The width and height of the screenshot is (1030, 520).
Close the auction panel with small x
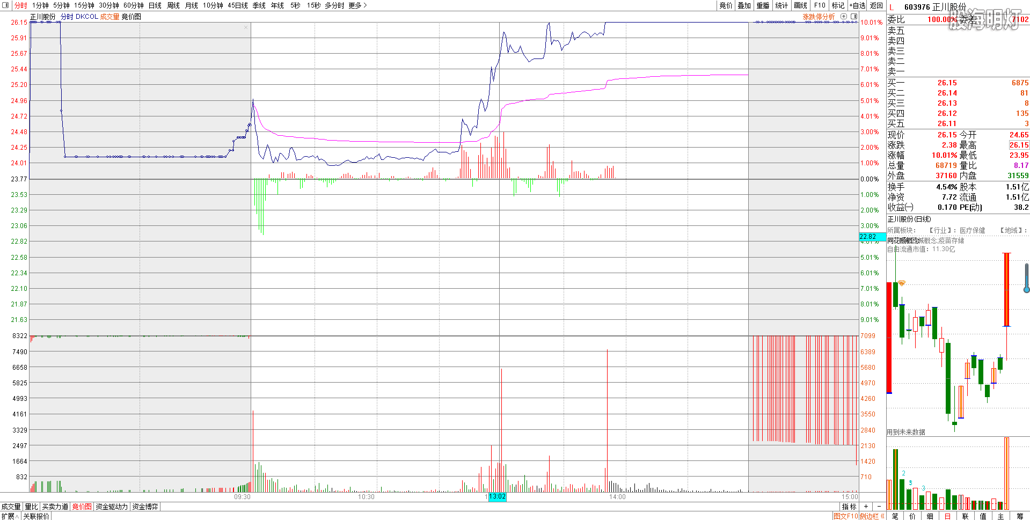click(246, 27)
